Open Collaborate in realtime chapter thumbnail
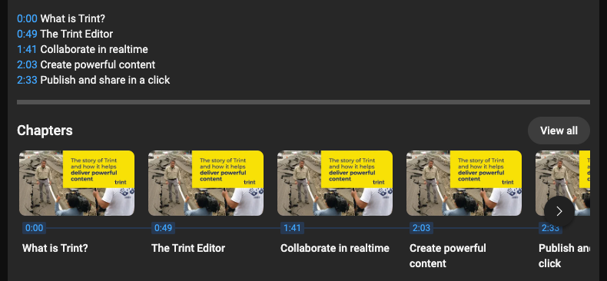The width and height of the screenshot is (607, 281). [335, 183]
